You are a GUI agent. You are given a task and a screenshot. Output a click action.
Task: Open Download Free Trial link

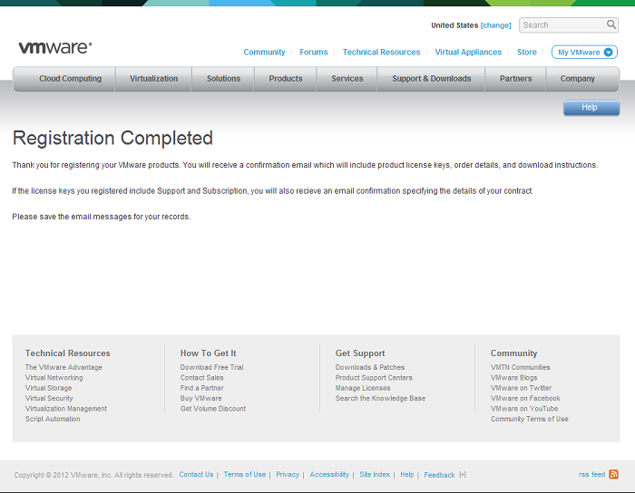[211, 367]
